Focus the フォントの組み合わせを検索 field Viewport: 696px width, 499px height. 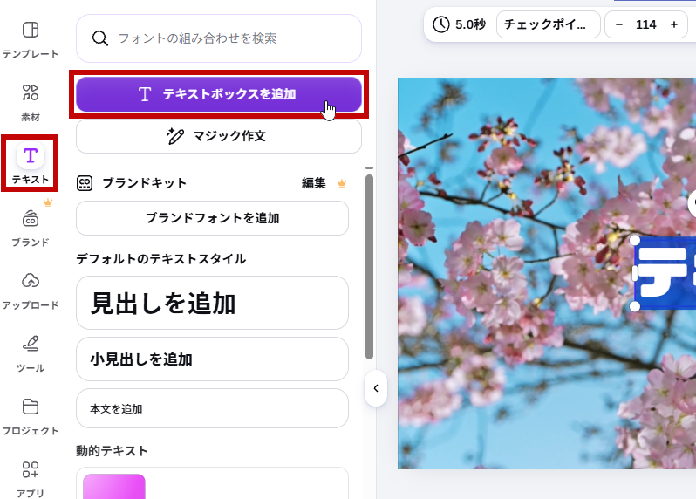[x=219, y=38]
